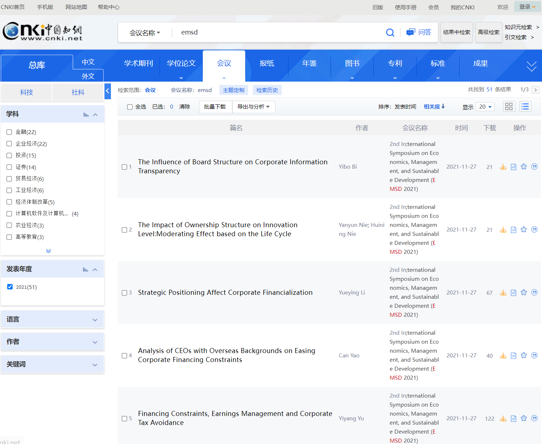Read Can Yao paper in HTML

[x=514, y=356]
